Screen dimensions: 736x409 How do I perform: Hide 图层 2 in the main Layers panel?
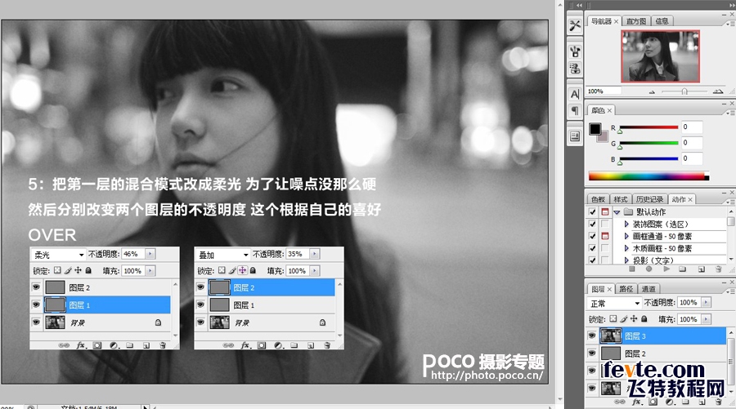tap(591, 353)
